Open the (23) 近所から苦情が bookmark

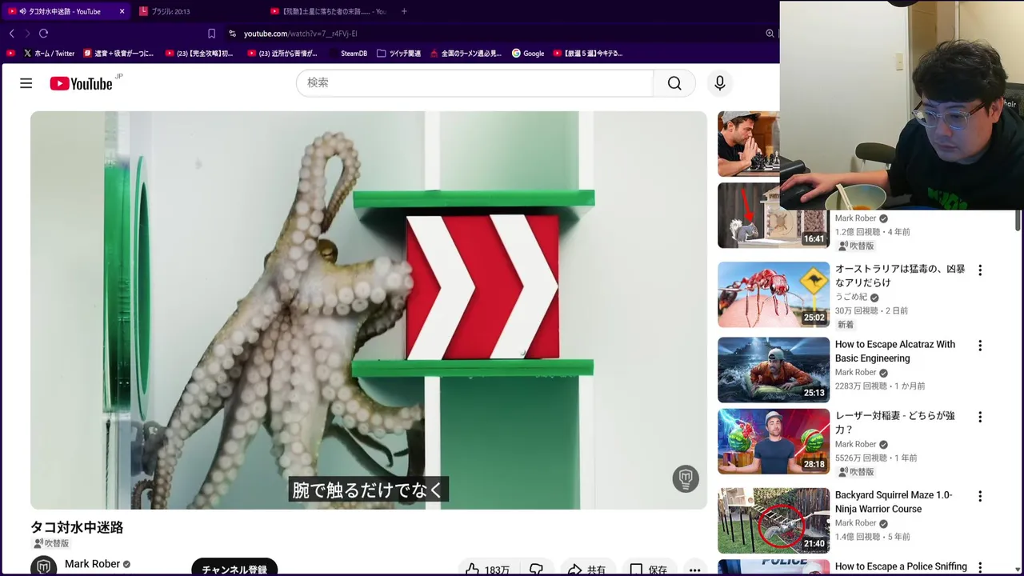tap(282, 54)
